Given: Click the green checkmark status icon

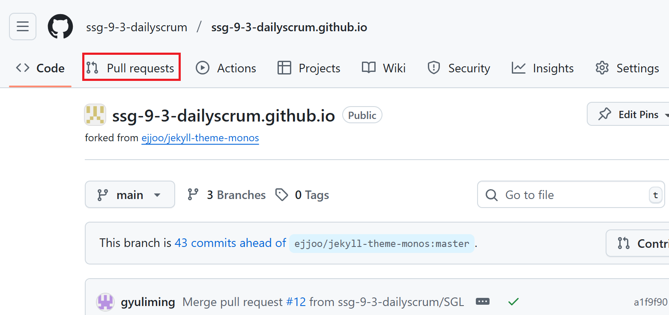Looking at the screenshot, I should (x=513, y=302).
